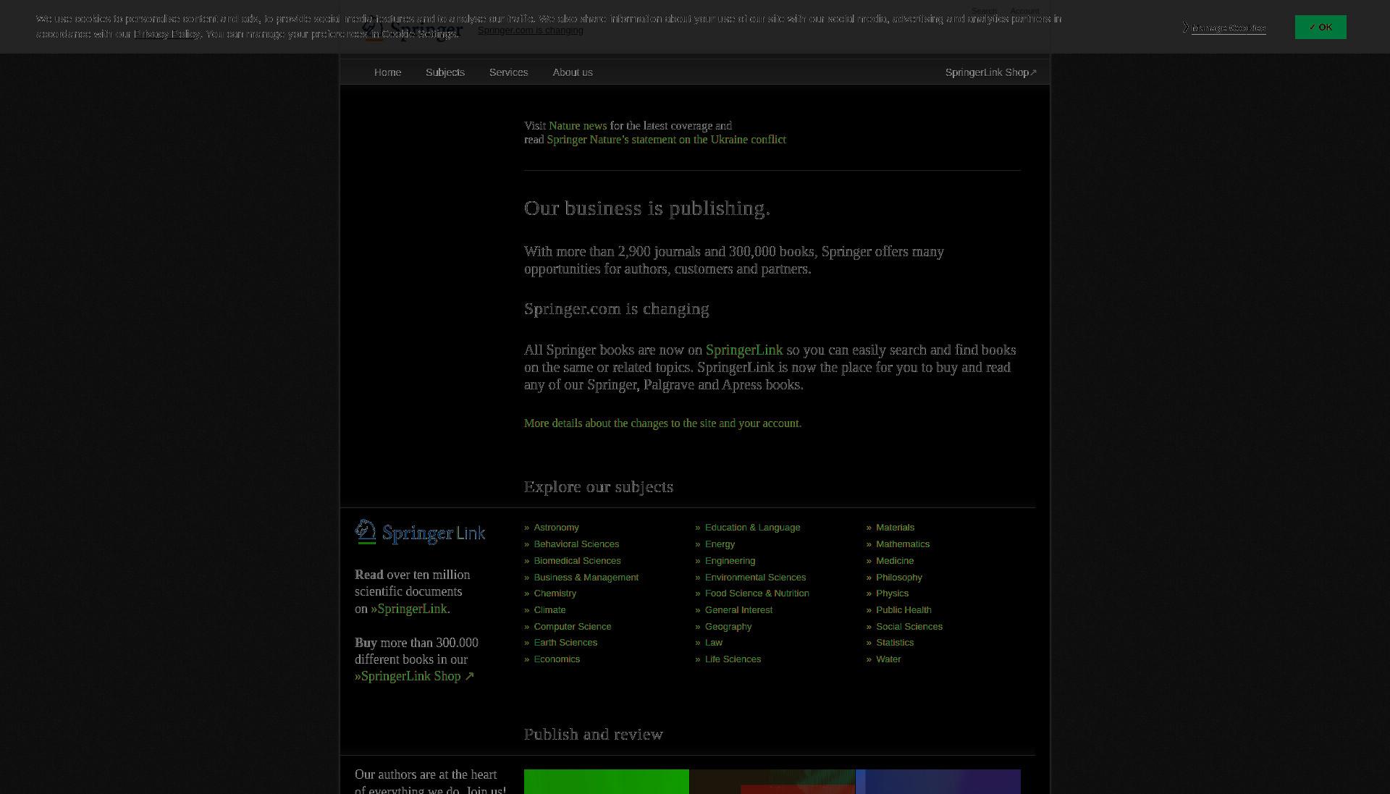1390x794 pixels.
Task: Open more details about site changes
Action: 662,423
